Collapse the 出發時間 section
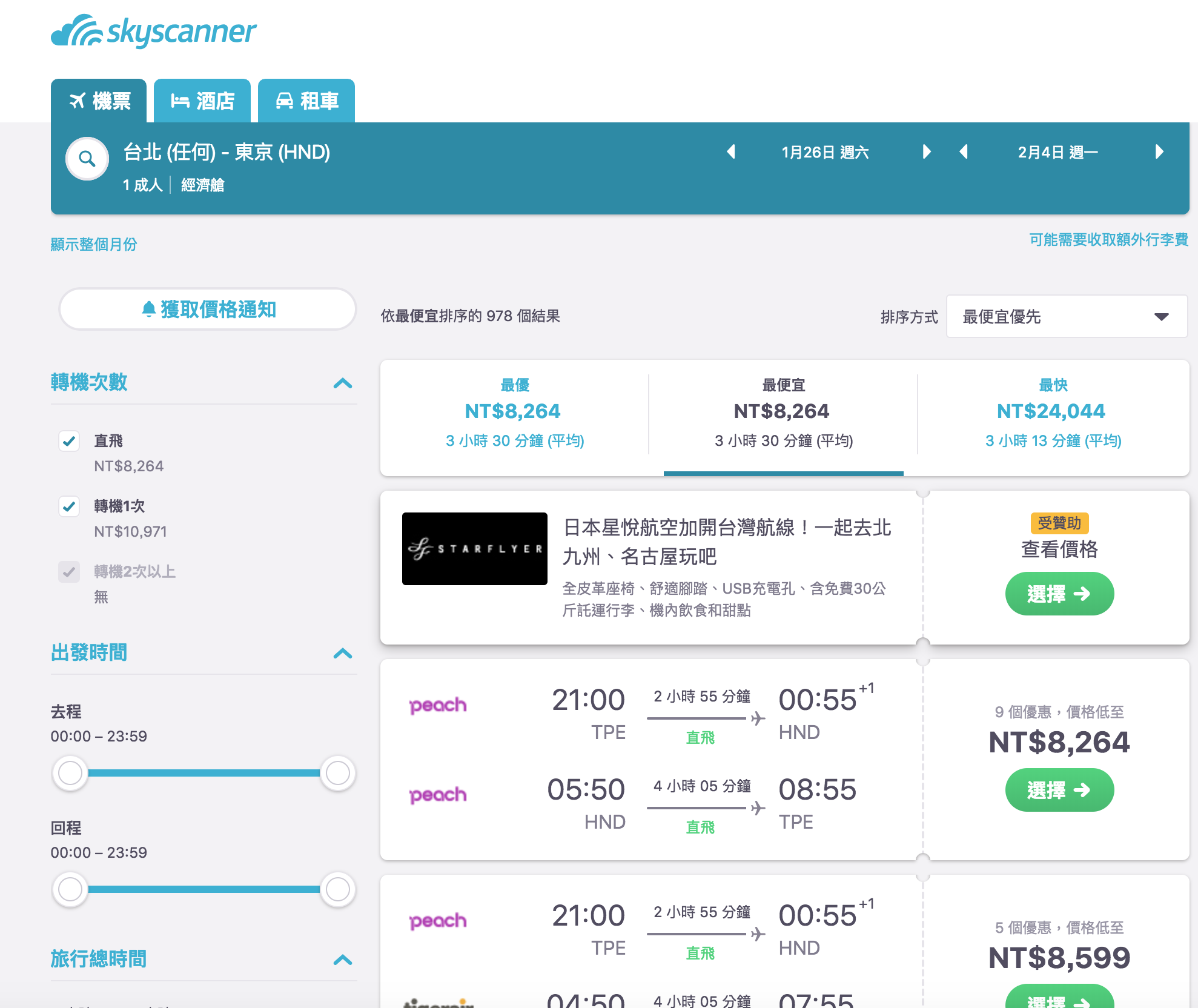The image size is (1198, 1008). [x=343, y=653]
